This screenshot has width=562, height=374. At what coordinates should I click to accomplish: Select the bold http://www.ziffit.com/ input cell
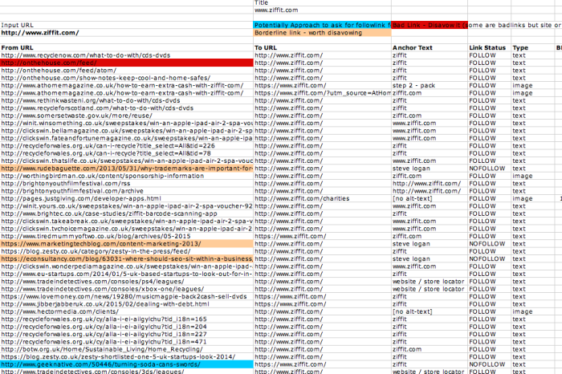(127, 33)
